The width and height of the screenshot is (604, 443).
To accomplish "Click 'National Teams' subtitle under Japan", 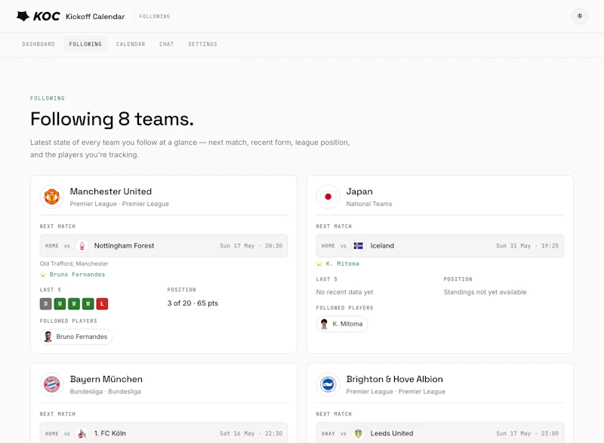I will click(x=369, y=204).
